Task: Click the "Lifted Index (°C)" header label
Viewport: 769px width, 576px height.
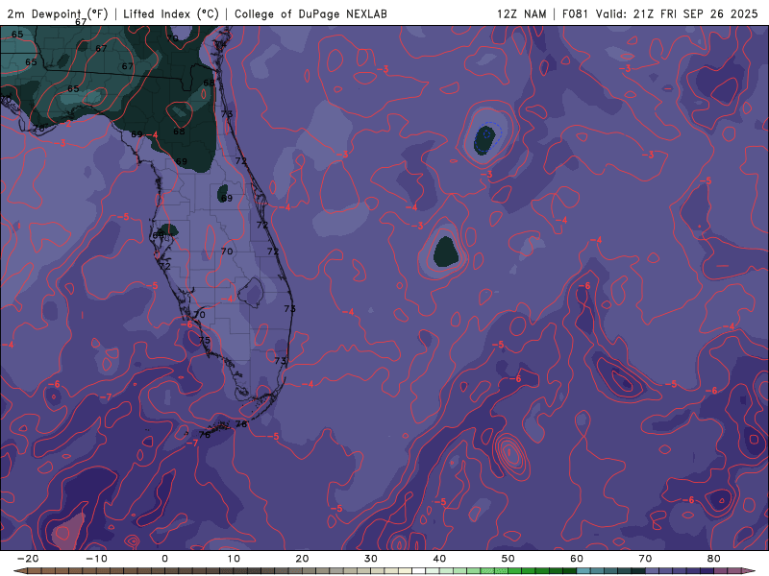Action: [x=171, y=13]
